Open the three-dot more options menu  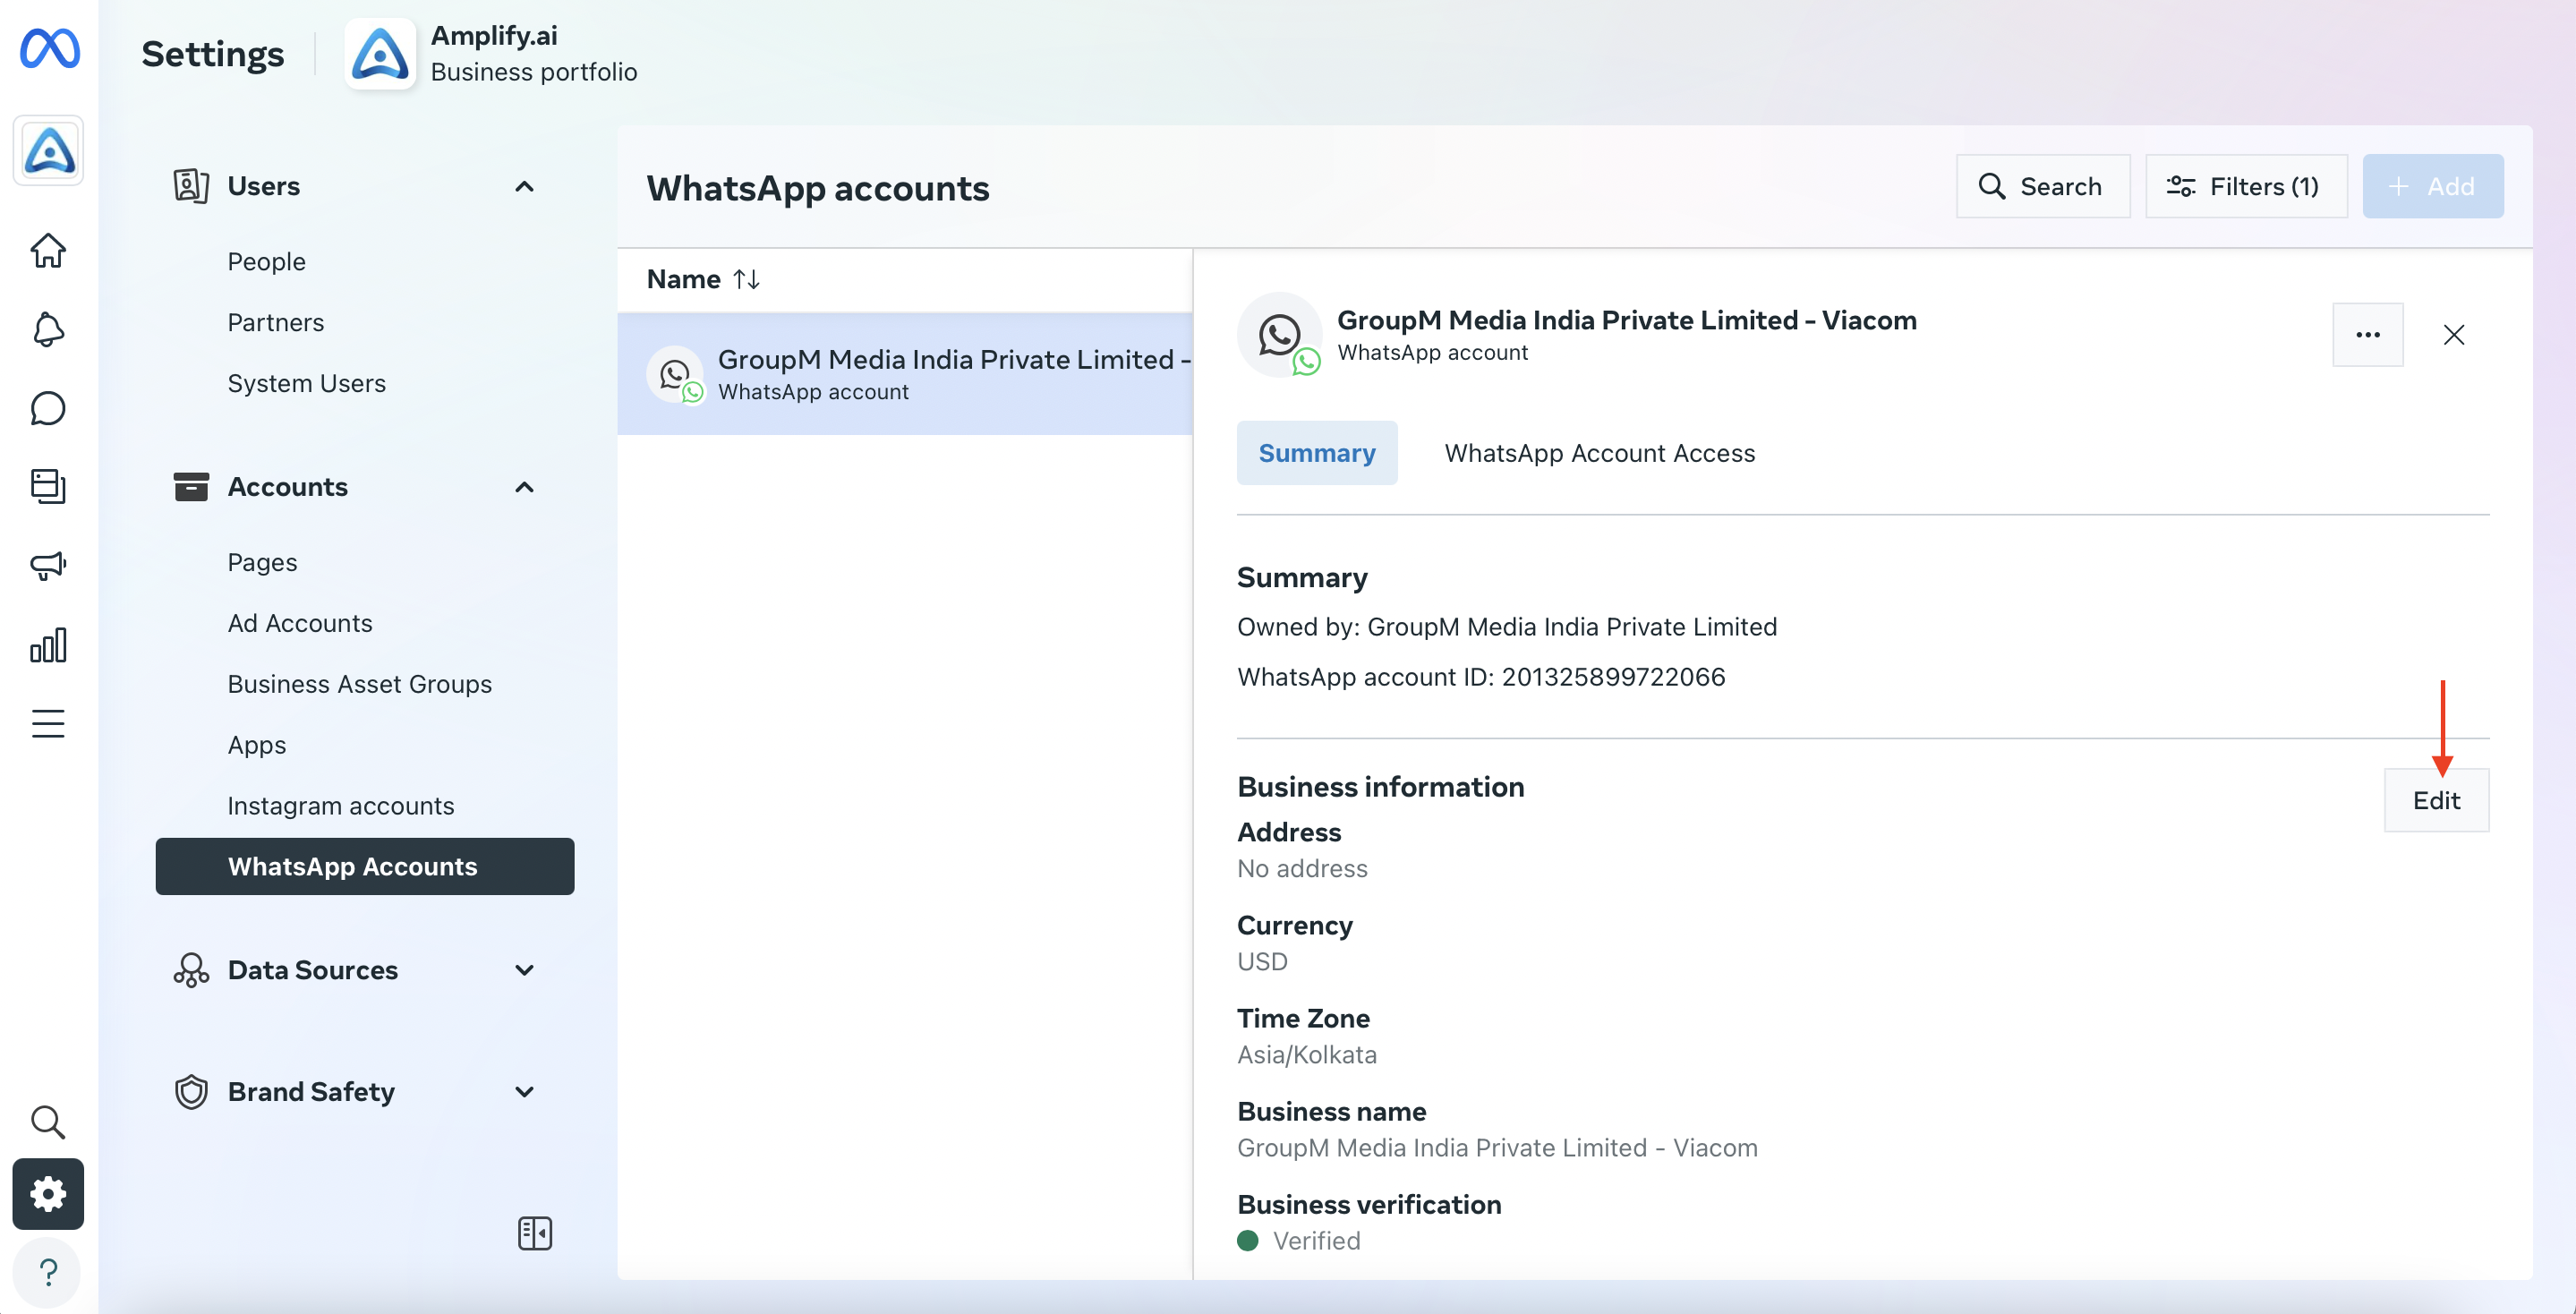coord(2368,335)
